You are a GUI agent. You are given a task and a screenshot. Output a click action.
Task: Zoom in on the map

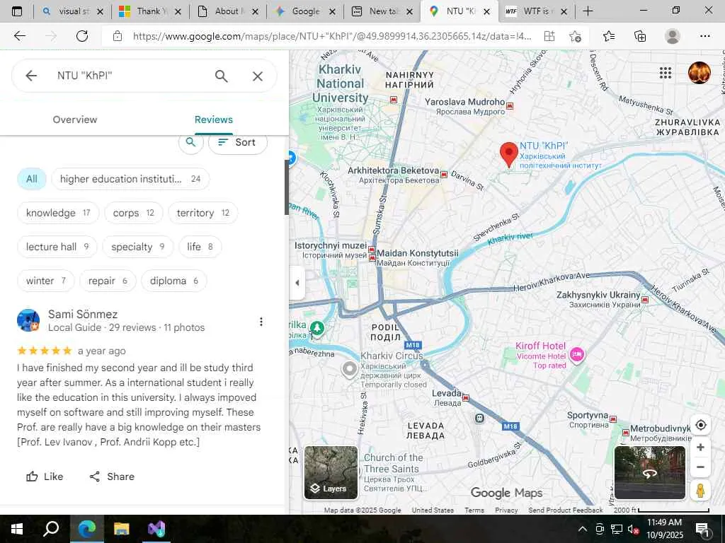tap(700, 447)
